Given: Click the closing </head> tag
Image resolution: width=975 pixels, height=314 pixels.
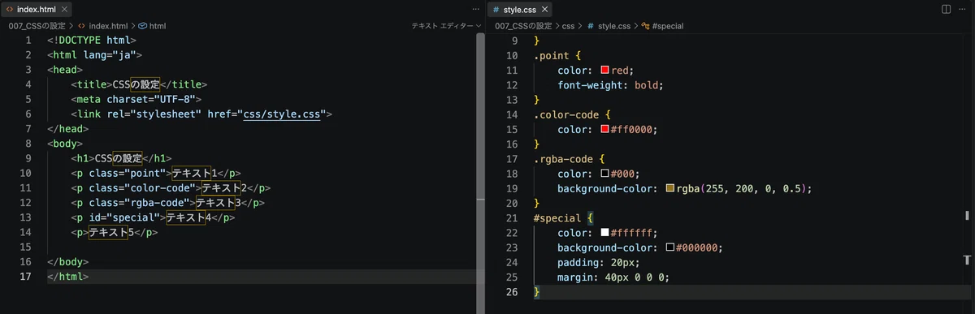Looking at the screenshot, I should pyautogui.click(x=68, y=129).
